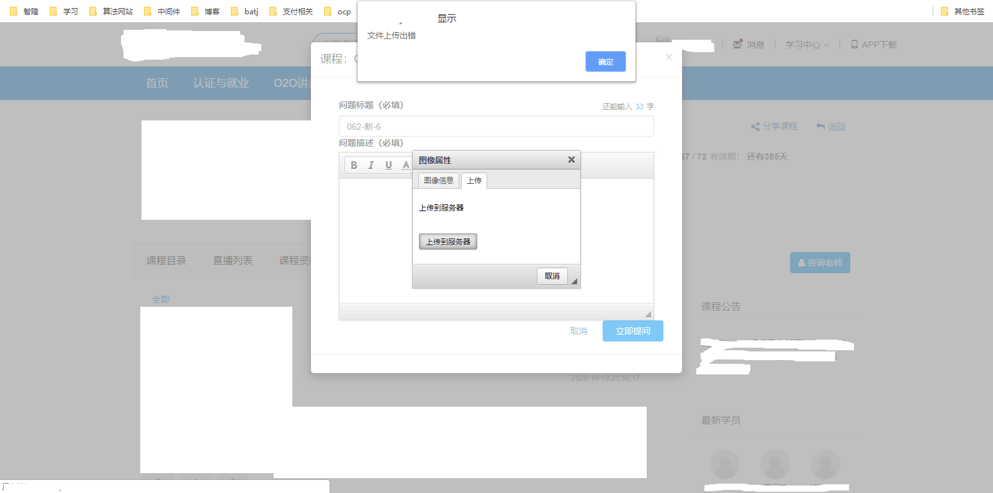Click the 返回 back link
Screen dimensions: 993x493
coord(830,126)
